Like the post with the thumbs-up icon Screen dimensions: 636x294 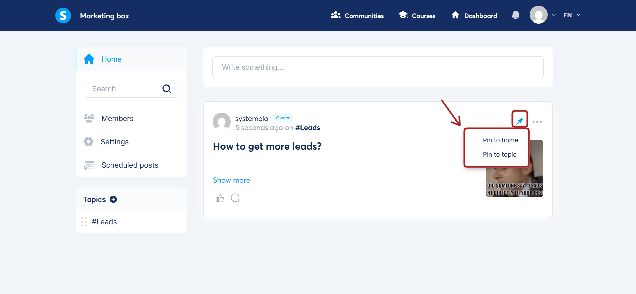tap(220, 198)
